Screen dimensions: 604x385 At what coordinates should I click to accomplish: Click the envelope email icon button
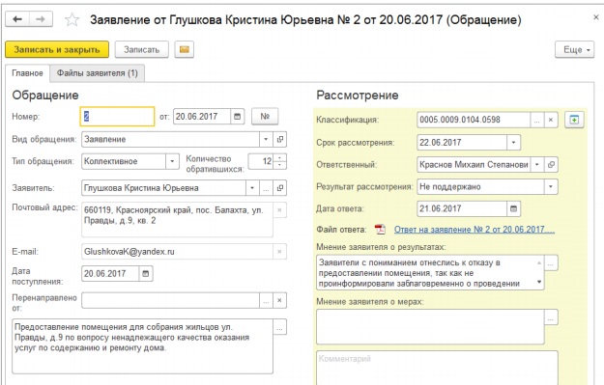pyautogui.click(x=185, y=49)
